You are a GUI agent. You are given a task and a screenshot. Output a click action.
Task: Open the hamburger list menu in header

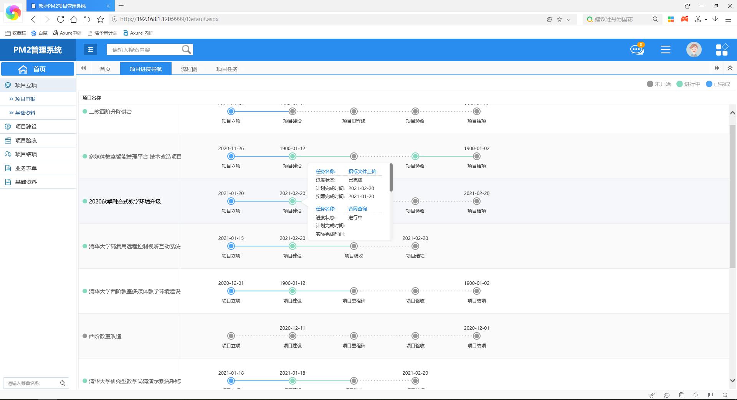(665, 50)
